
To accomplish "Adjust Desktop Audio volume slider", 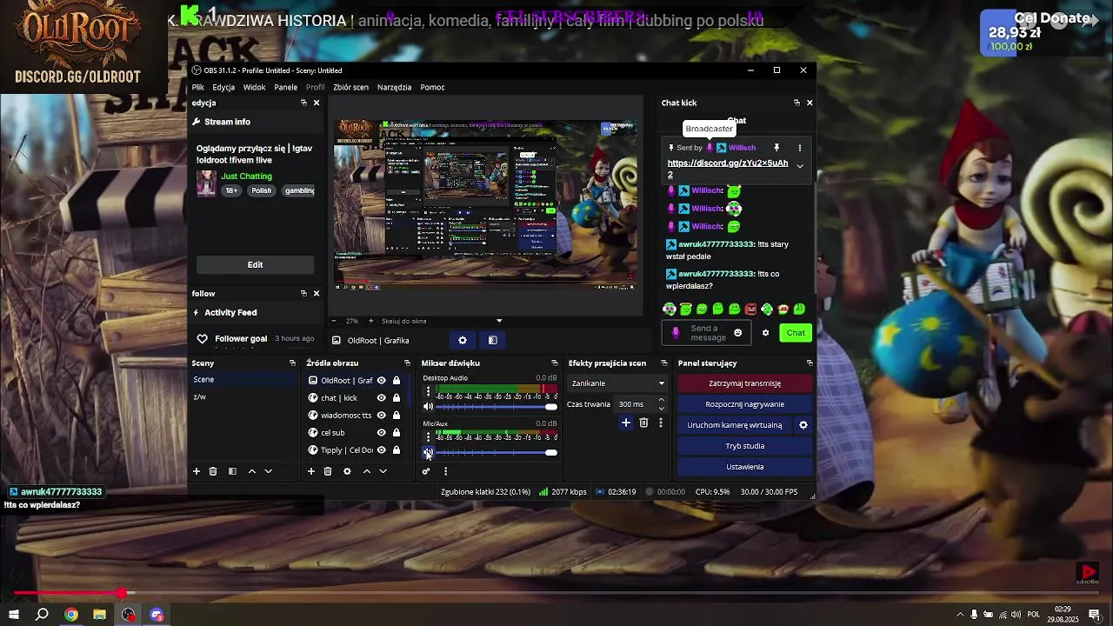I will [497, 407].
